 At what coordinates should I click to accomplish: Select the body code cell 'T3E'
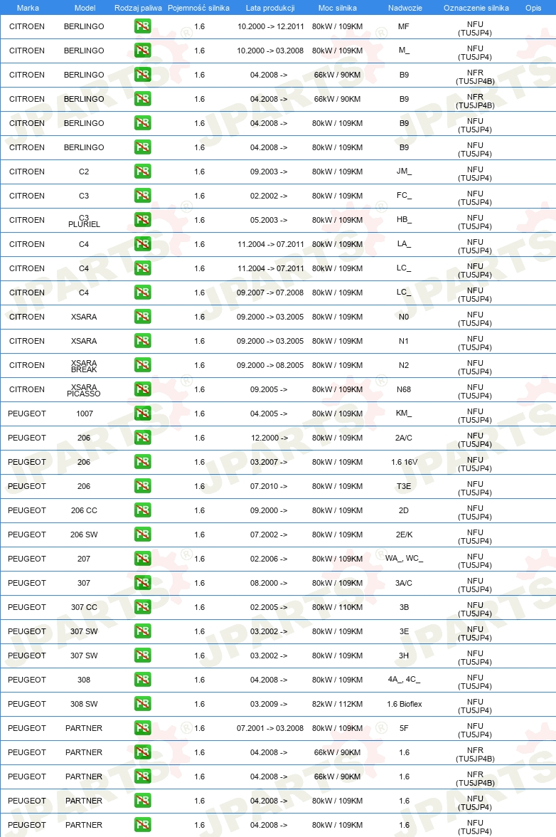click(404, 485)
